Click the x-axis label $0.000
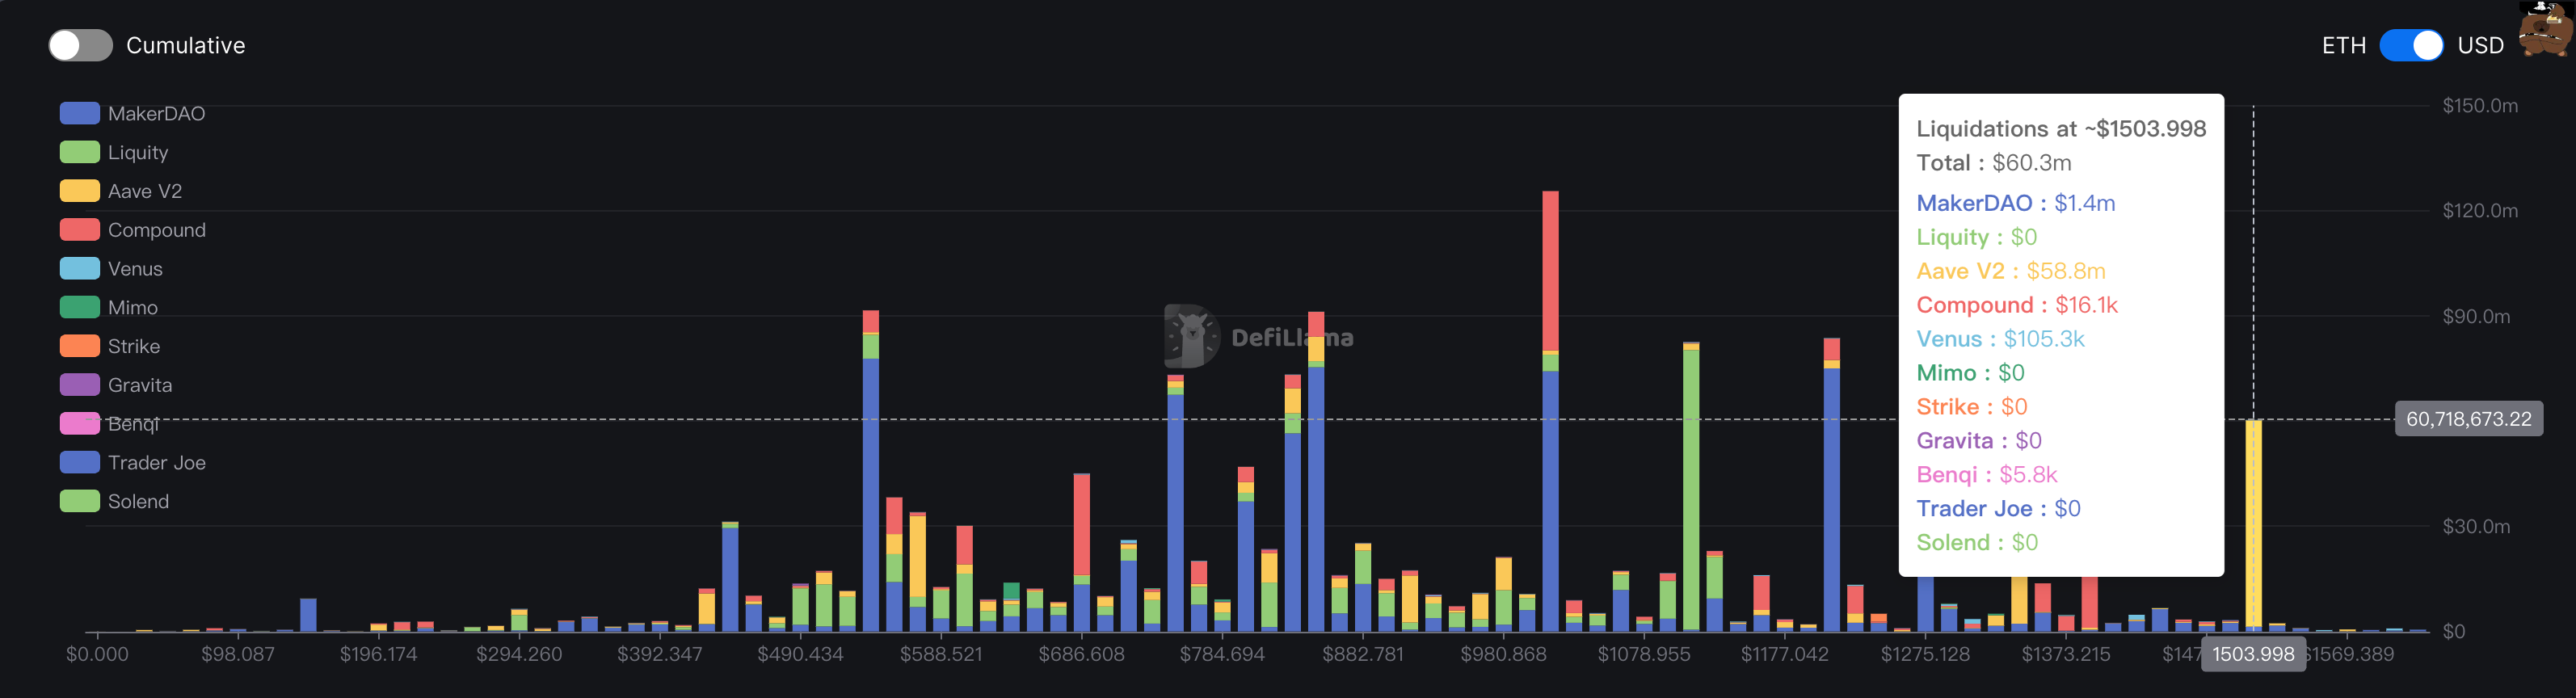This screenshot has height=698, width=2576. (97, 654)
